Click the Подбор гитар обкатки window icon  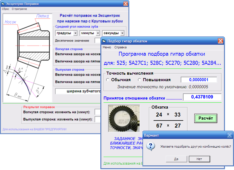tap(104, 41)
